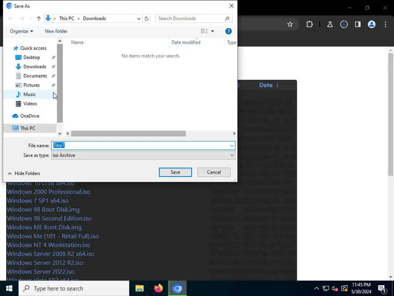Open the File name history dropdown
Viewport: 394px width, 296px height.
(x=232, y=145)
